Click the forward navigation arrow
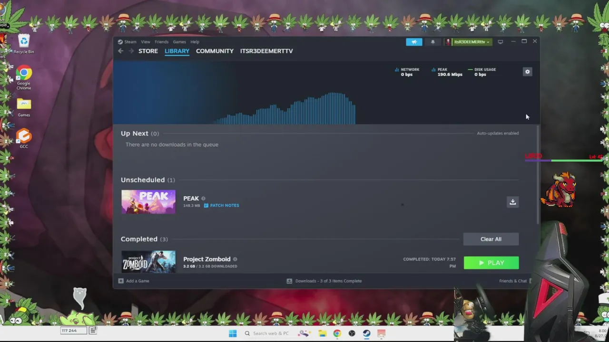 coord(131,51)
